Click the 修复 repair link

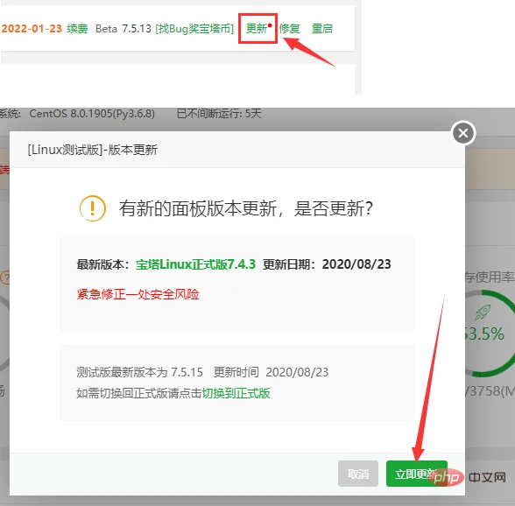click(x=289, y=29)
